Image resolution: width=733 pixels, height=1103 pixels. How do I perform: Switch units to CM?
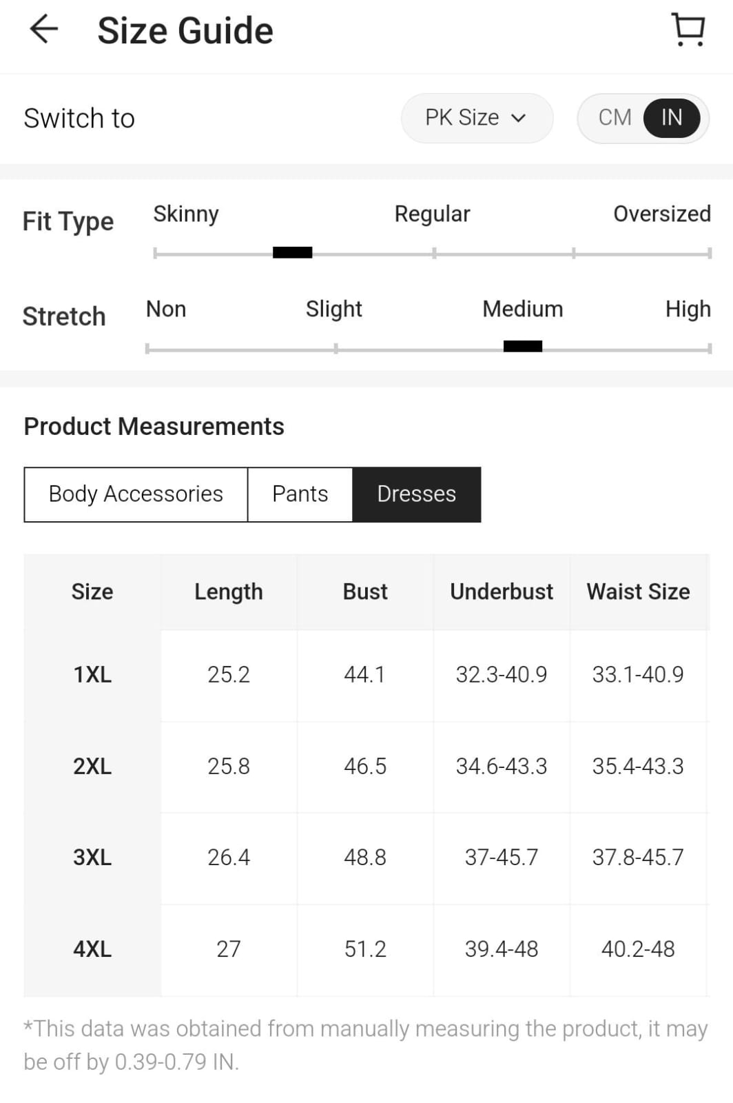615,118
